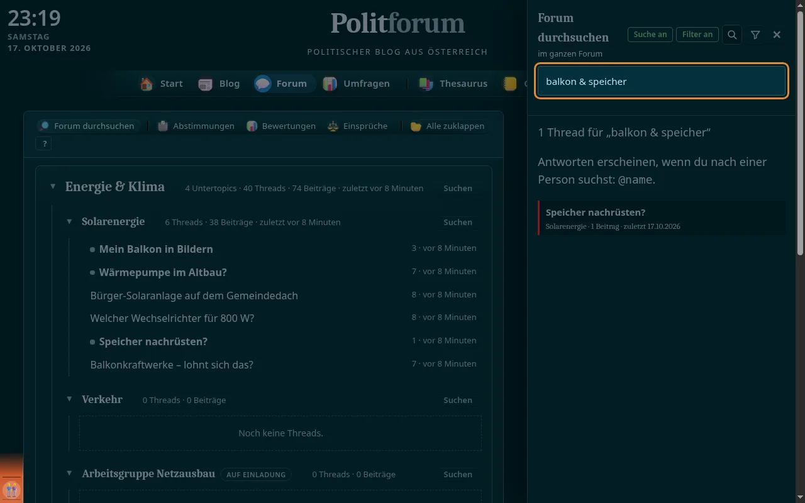Click the newspaper icon beside Blog

coord(206,84)
